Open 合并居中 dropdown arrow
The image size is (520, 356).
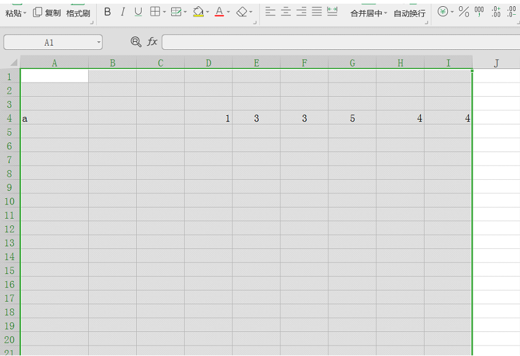click(385, 14)
